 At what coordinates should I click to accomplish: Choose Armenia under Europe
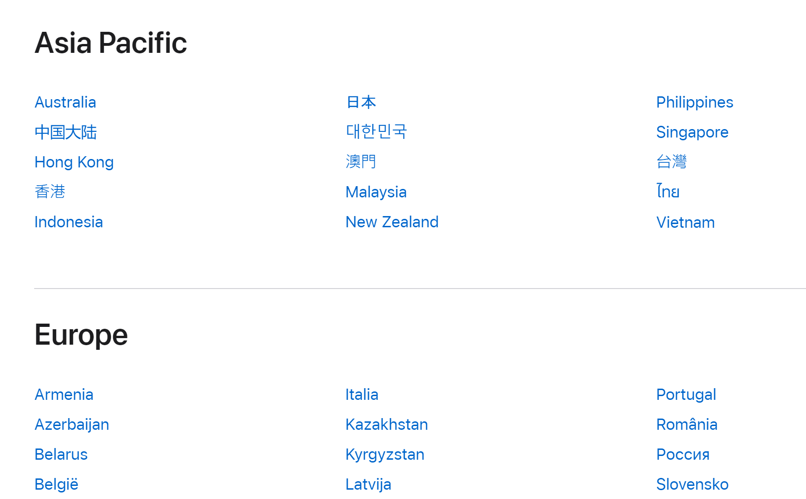(x=64, y=395)
